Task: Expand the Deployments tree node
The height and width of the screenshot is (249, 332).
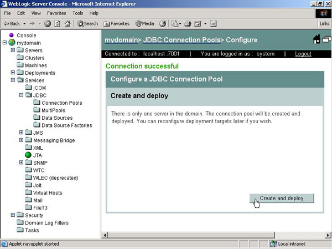Action: coord(13,73)
